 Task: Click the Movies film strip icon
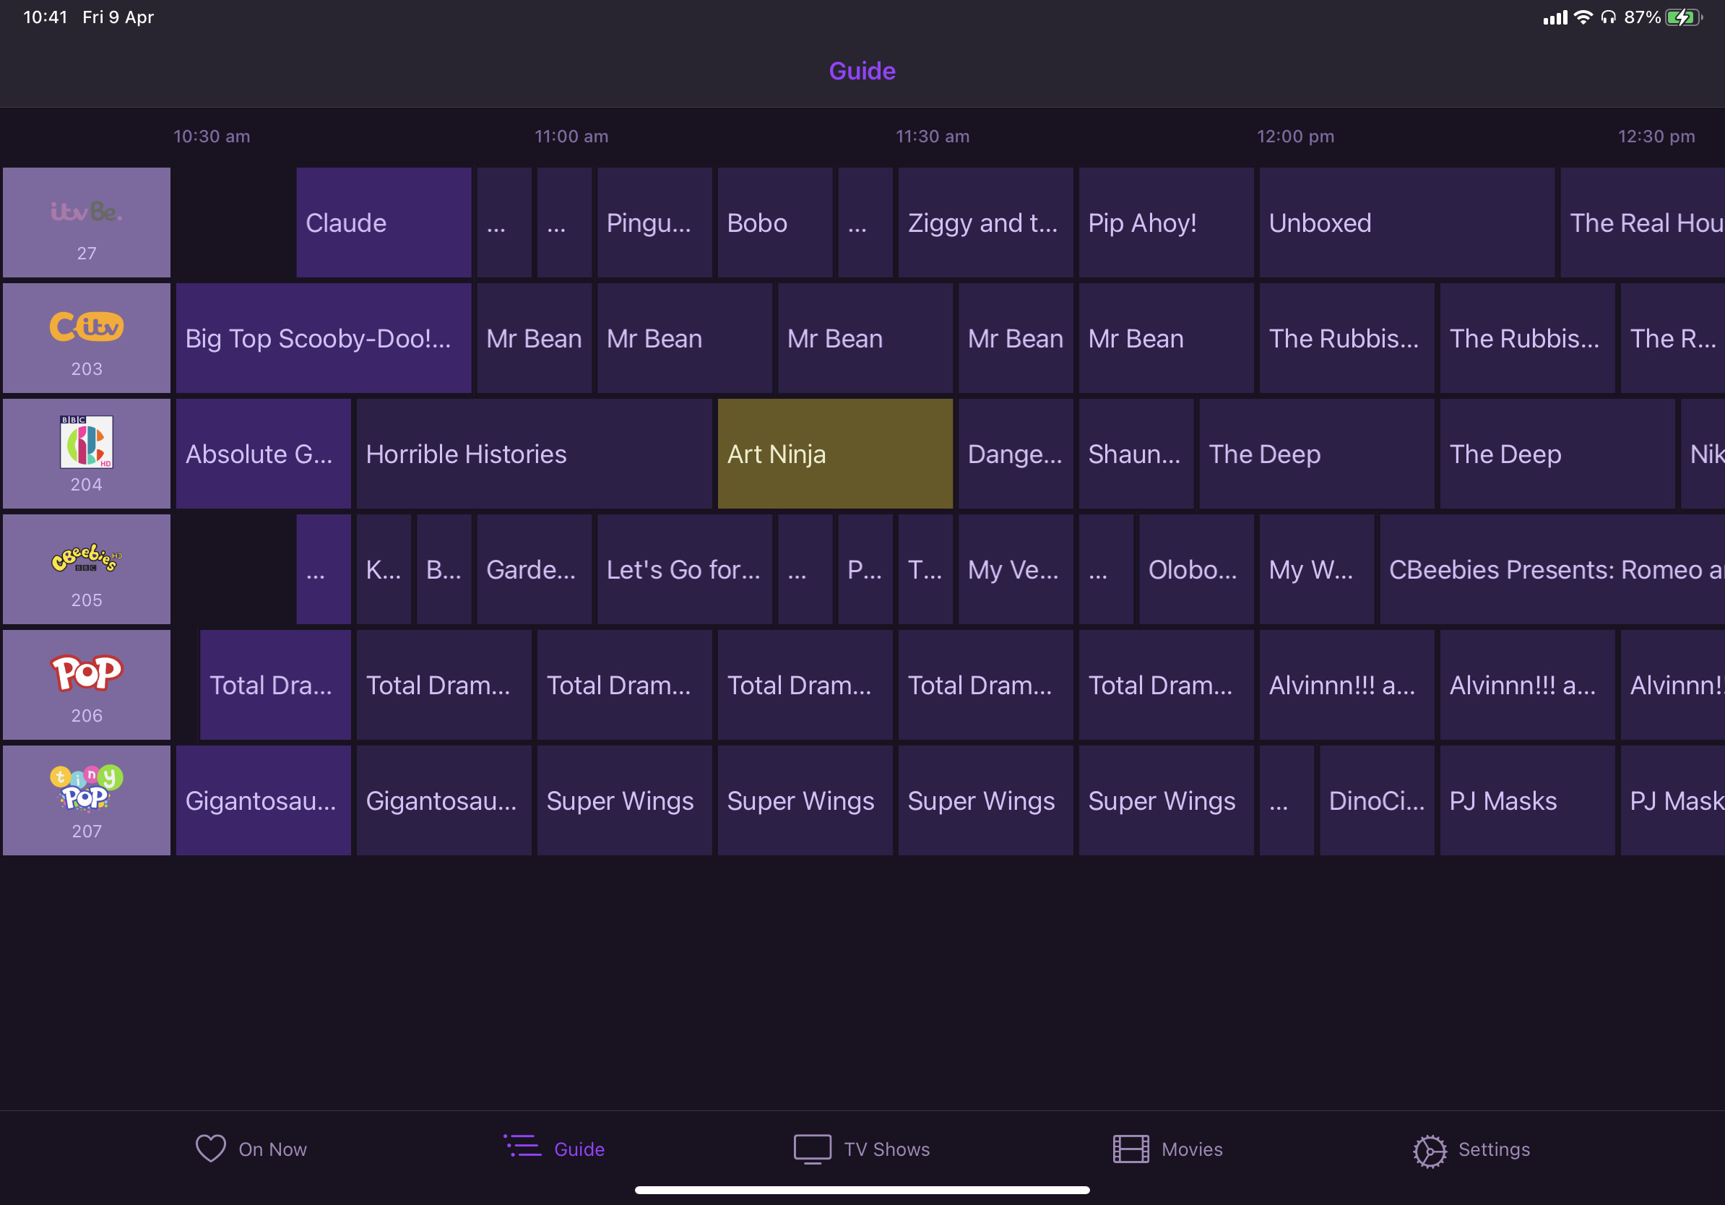coord(1130,1149)
